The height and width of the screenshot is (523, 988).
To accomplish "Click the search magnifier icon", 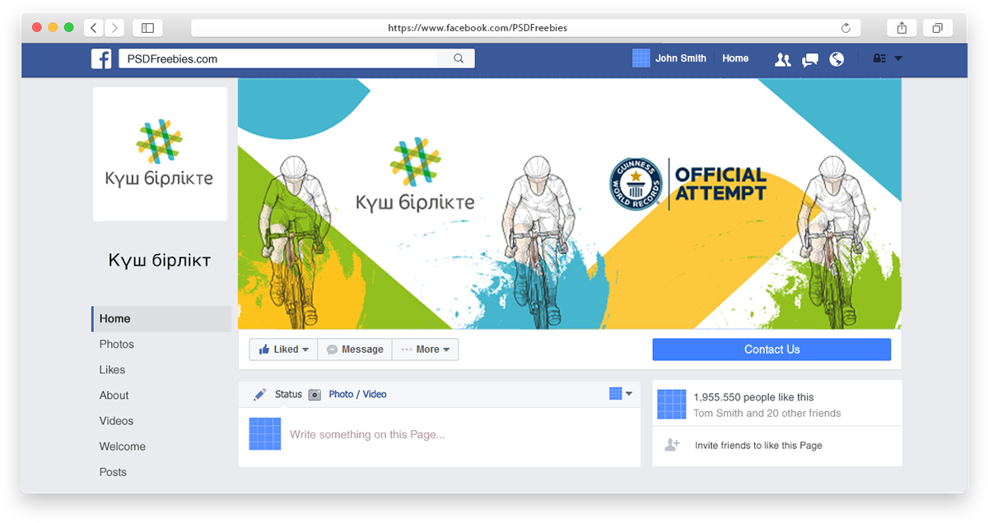I will tap(459, 59).
